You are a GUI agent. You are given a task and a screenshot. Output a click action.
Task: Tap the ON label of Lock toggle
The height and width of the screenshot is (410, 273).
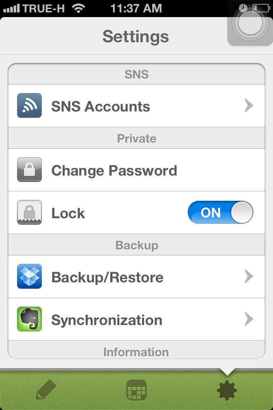tap(211, 212)
